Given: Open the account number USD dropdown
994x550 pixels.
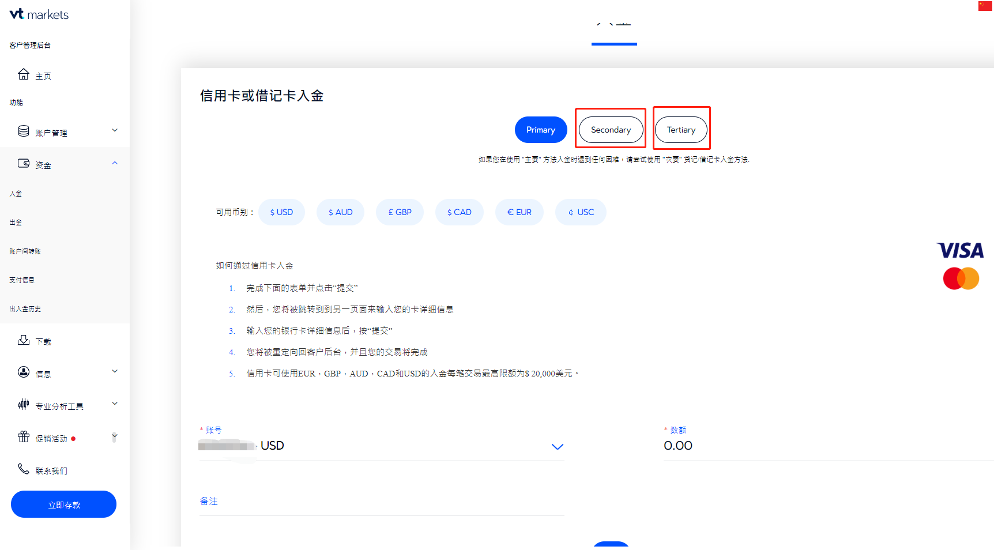Looking at the screenshot, I should point(557,447).
